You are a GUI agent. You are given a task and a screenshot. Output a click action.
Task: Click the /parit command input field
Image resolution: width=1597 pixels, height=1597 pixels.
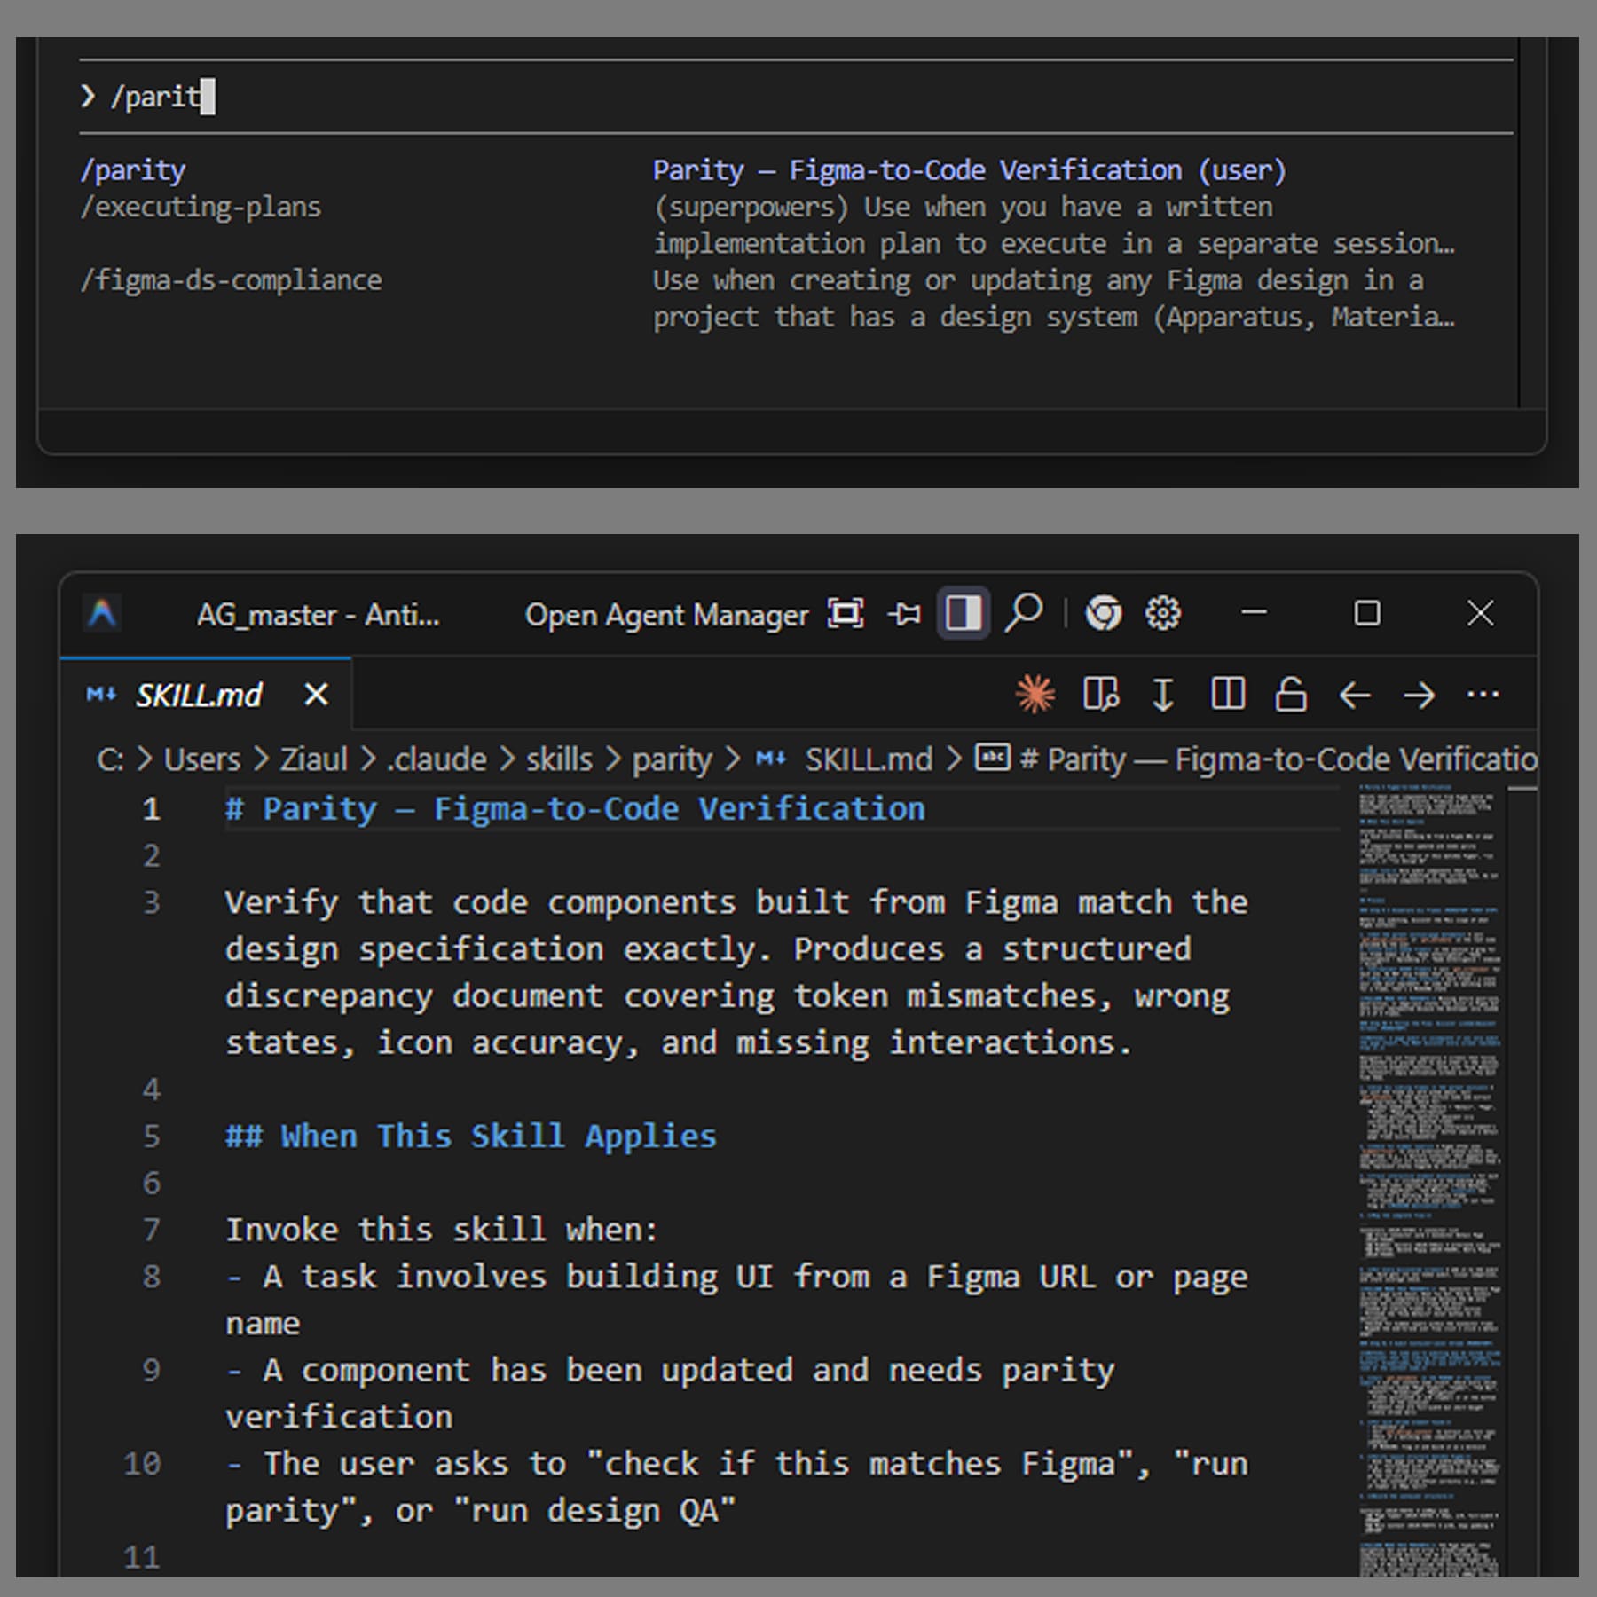796,96
